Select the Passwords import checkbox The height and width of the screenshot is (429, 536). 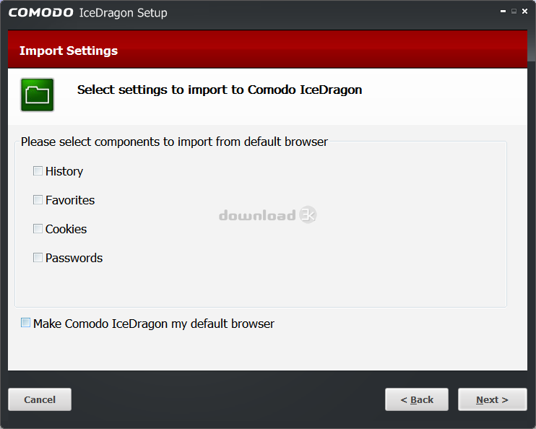(x=38, y=257)
